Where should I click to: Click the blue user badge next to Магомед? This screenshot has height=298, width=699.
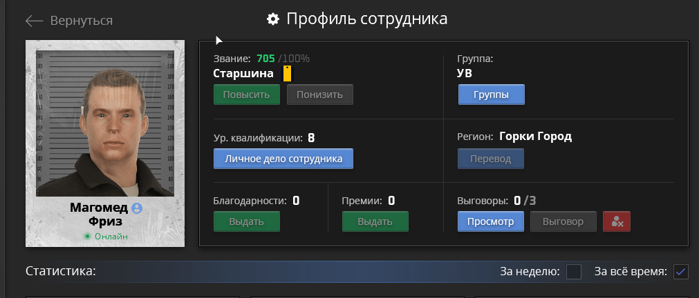tap(137, 208)
